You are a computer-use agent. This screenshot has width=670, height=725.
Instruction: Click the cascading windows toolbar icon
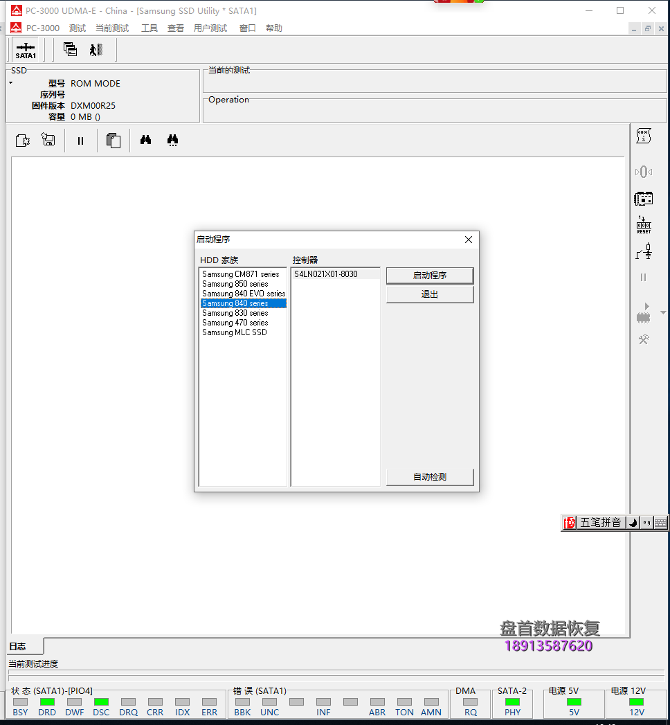coord(70,49)
